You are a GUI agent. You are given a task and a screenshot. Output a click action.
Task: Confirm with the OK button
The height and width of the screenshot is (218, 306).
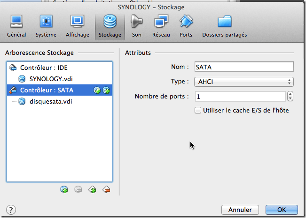click(x=282, y=210)
